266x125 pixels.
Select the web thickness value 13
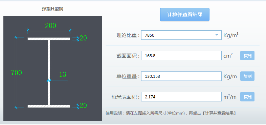click(63, 74)
